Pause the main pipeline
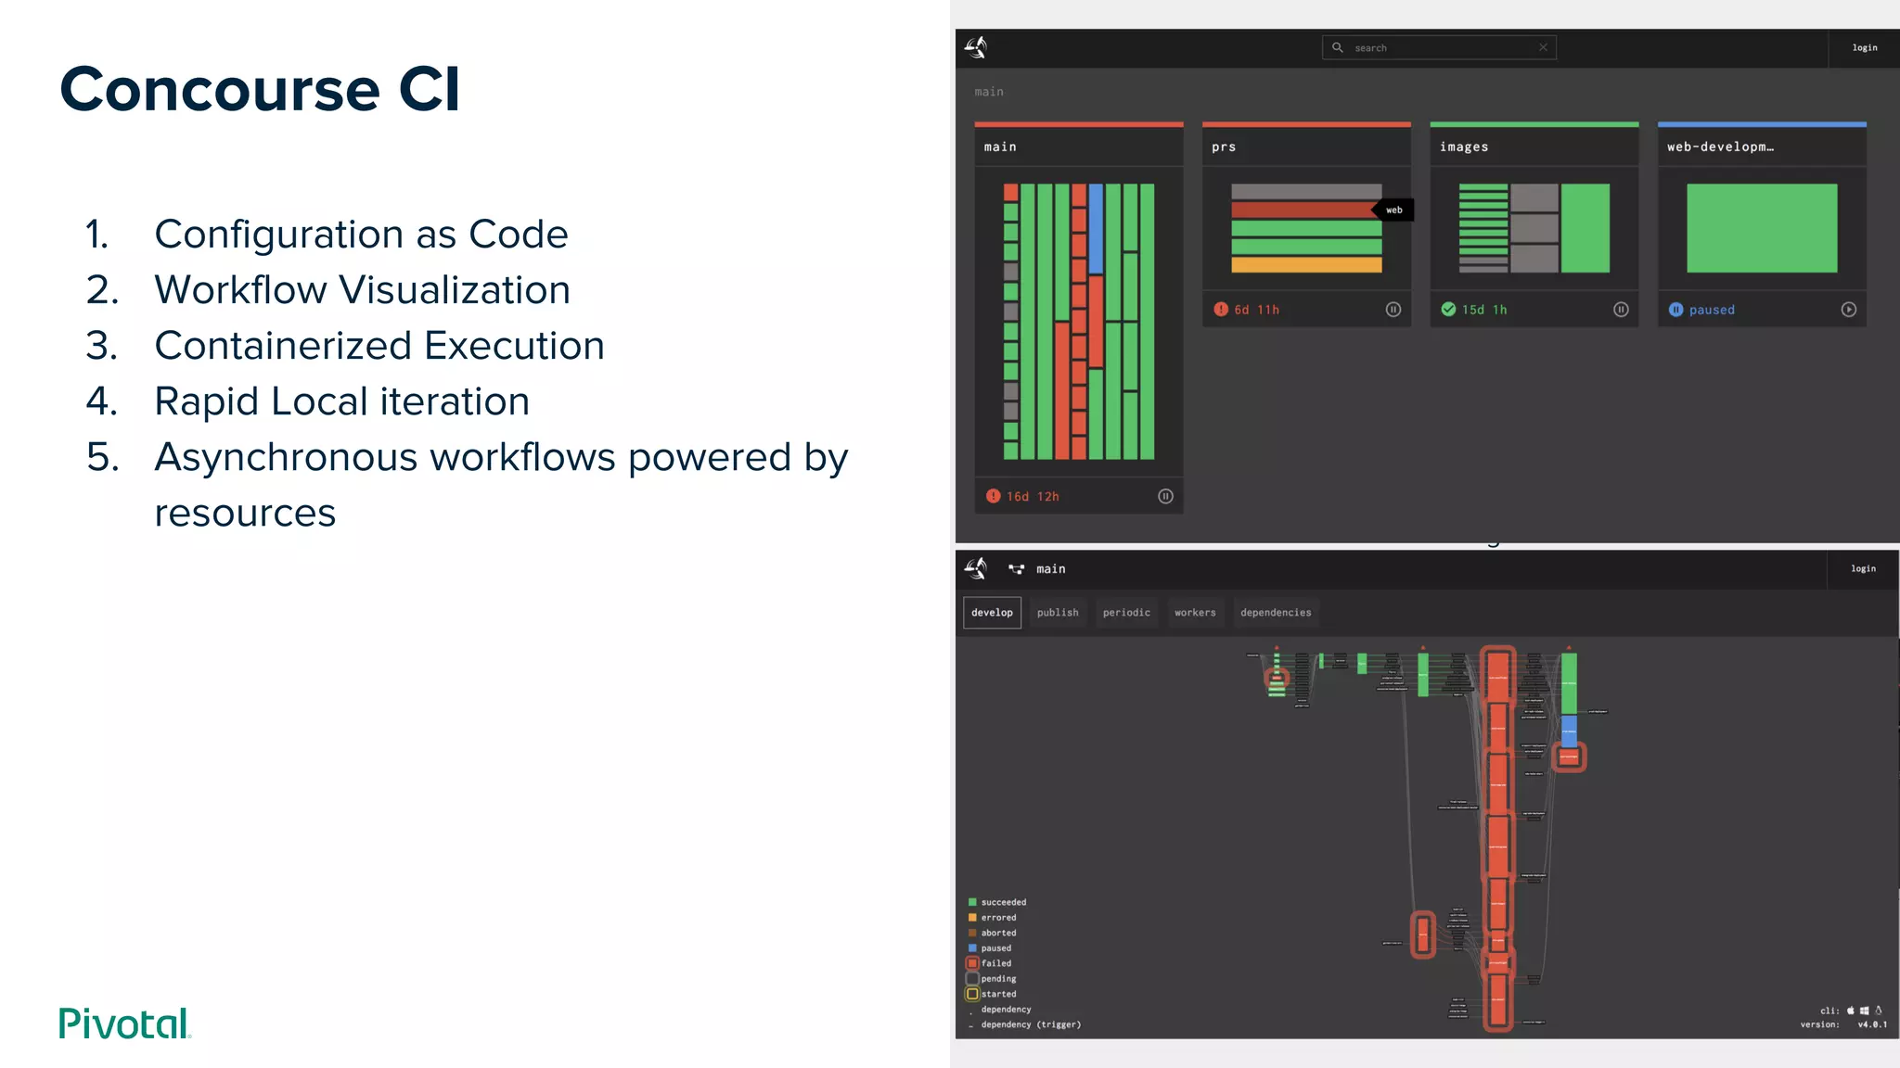 coord(1165,496)
